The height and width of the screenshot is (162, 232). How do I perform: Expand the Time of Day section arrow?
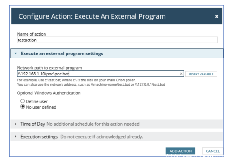(16, 124)
